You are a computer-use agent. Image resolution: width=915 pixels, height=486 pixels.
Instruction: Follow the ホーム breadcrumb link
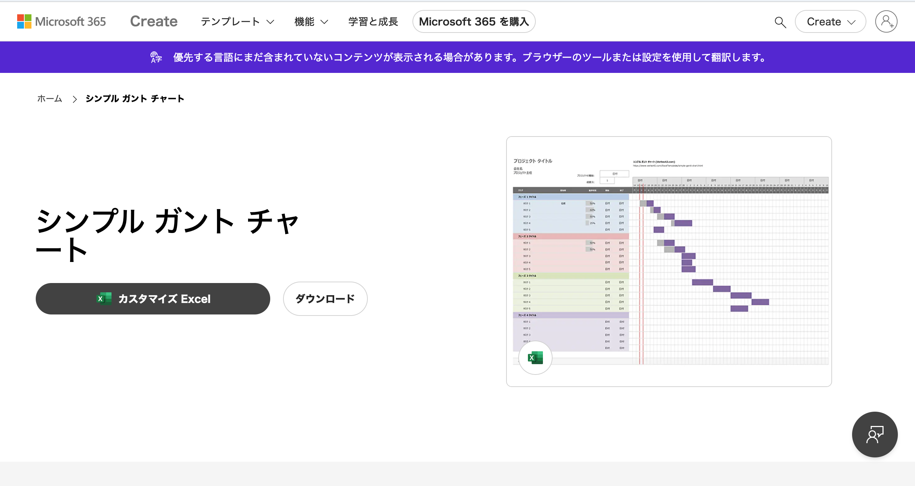pyautogui.click(x=50, y=99)
